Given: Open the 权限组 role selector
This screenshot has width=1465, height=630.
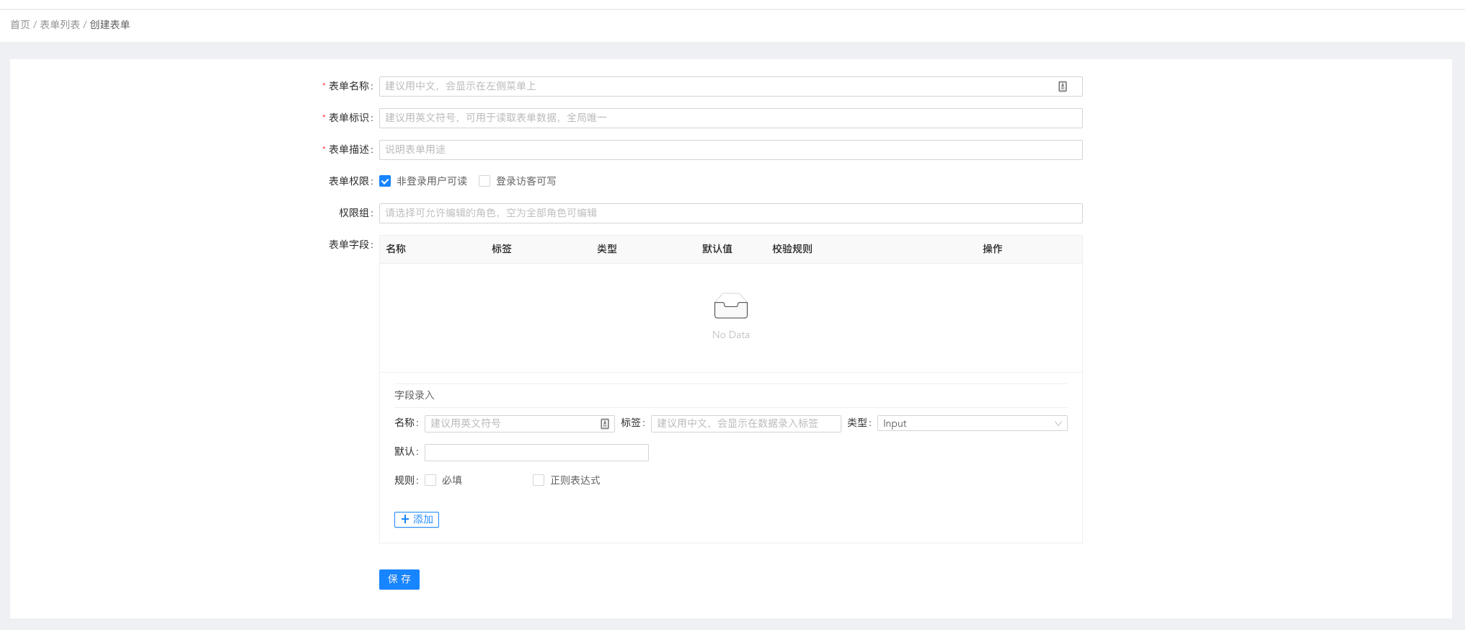Looking at the screenshot, I should [730, 213].
